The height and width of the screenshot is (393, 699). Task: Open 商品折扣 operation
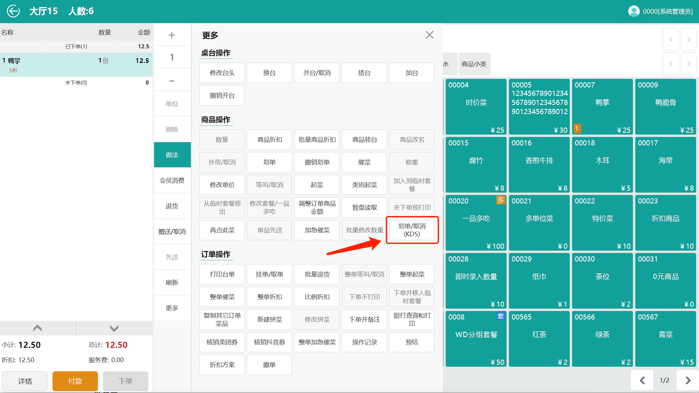269,140
